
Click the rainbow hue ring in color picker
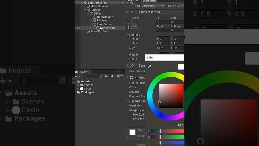pos(150,96)
